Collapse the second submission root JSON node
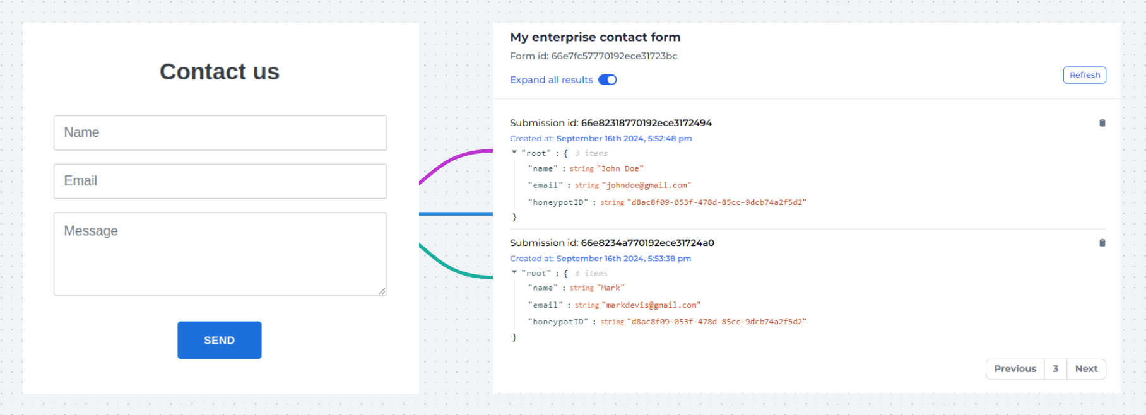The width and height of the screenshot is (1146, 415). point(514,272)
